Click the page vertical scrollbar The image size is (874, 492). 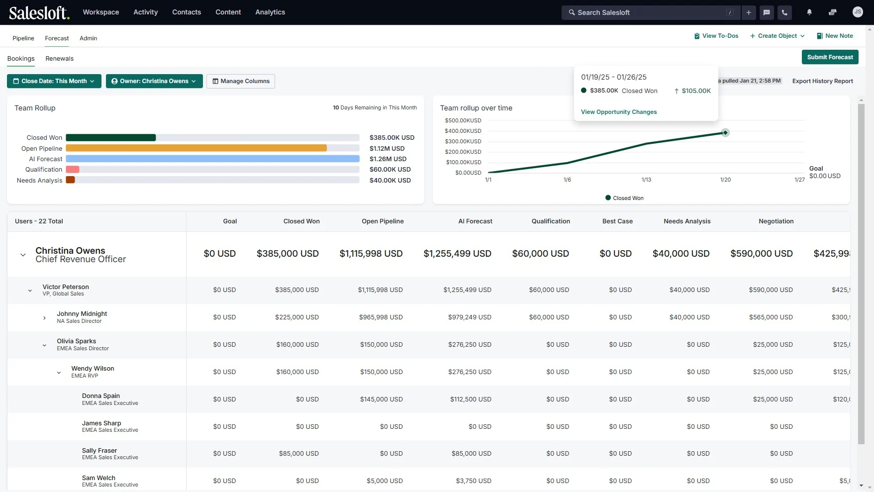pyautogui.click(x=861, y=274)
